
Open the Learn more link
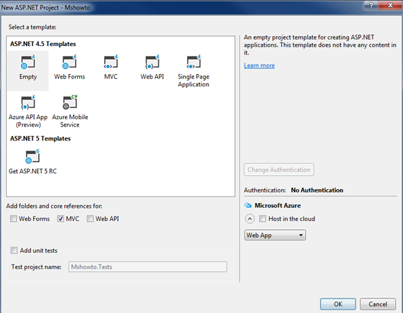259,65
